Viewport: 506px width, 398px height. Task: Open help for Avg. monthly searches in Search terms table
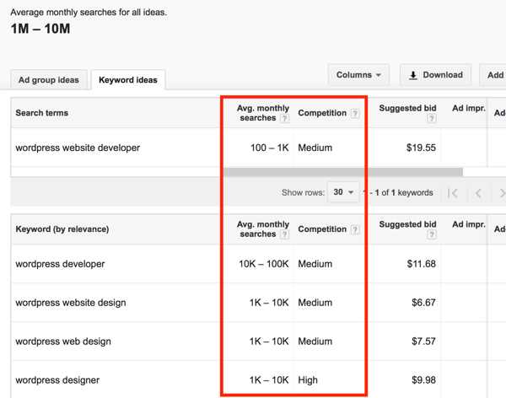coord(284,118)
